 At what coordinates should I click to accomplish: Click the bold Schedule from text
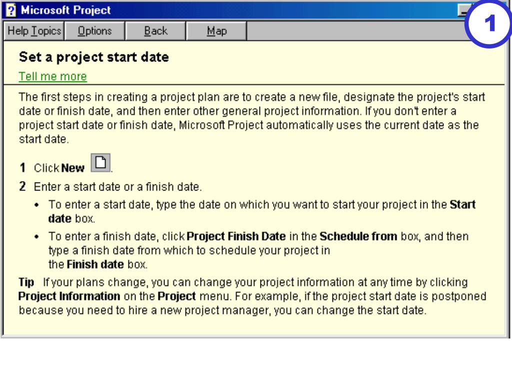(x=358, y=236)
